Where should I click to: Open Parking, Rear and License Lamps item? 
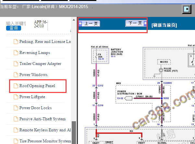click(x=45, y=42)
